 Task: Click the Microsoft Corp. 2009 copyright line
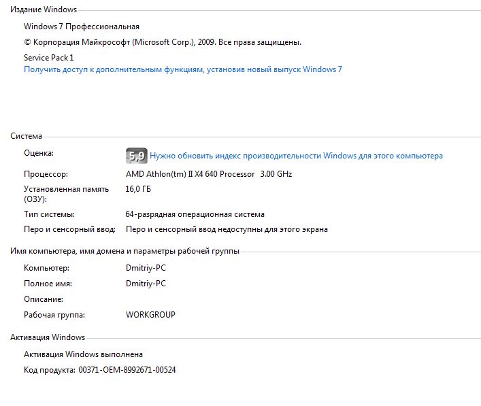click(x=162, y=42)
